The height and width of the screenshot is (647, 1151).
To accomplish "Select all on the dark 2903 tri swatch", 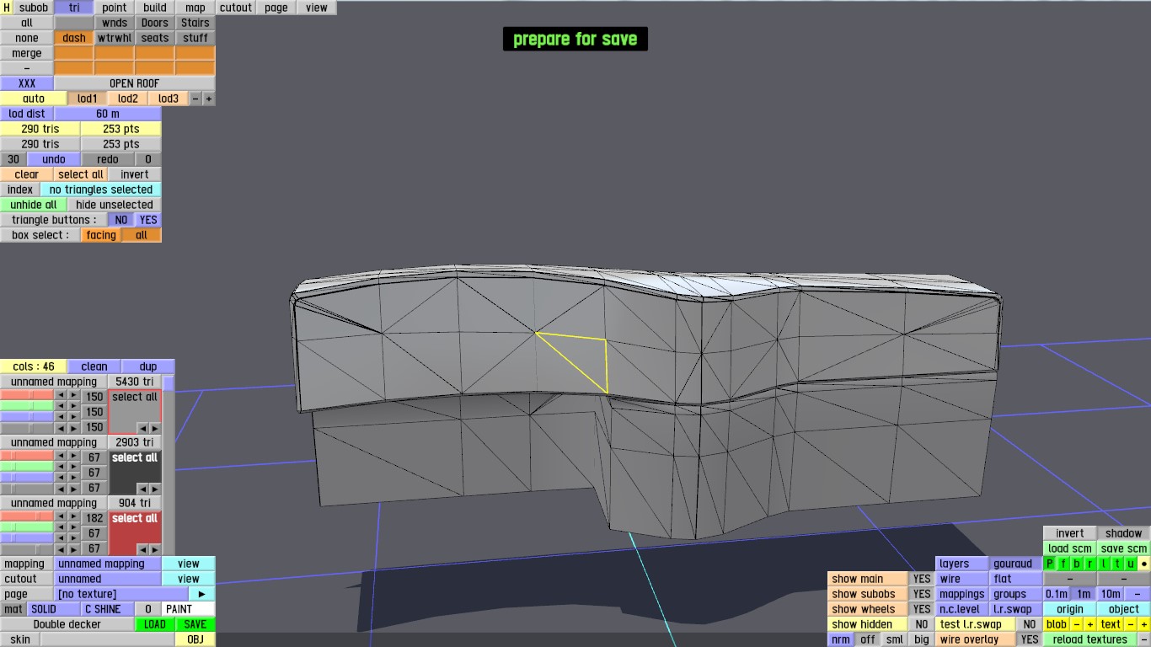I will point(135,458).
